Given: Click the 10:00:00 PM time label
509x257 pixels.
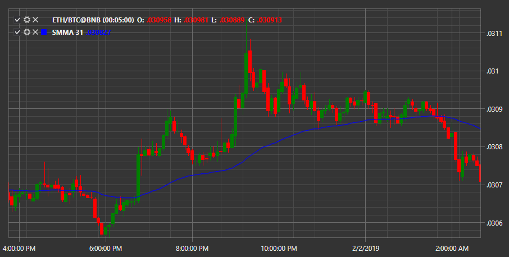Looking at the screenshot, I should click(279, 249).
